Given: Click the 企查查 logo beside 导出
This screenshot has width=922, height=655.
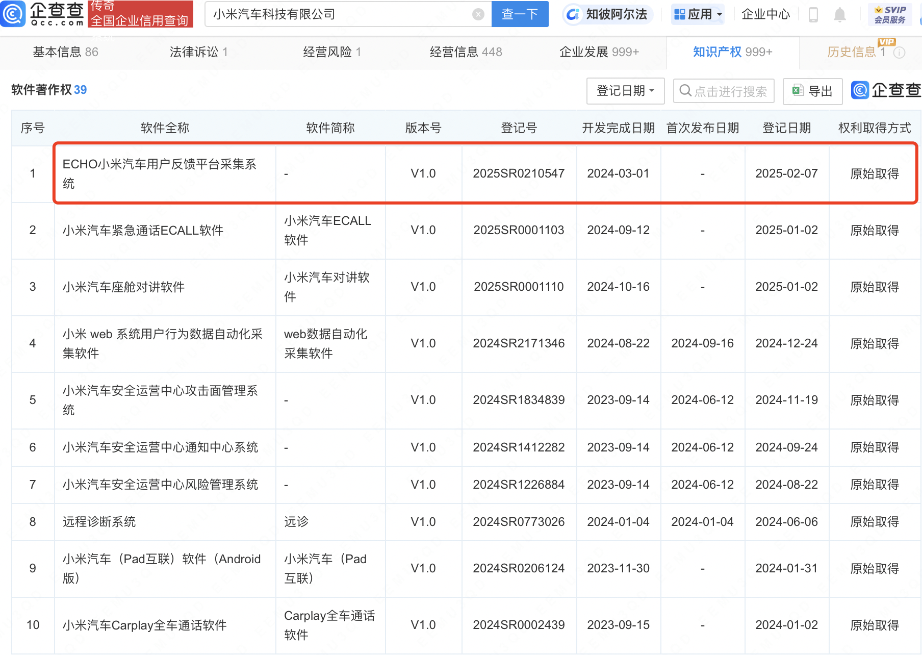Looking at the screenshot, I should [886, 90].
